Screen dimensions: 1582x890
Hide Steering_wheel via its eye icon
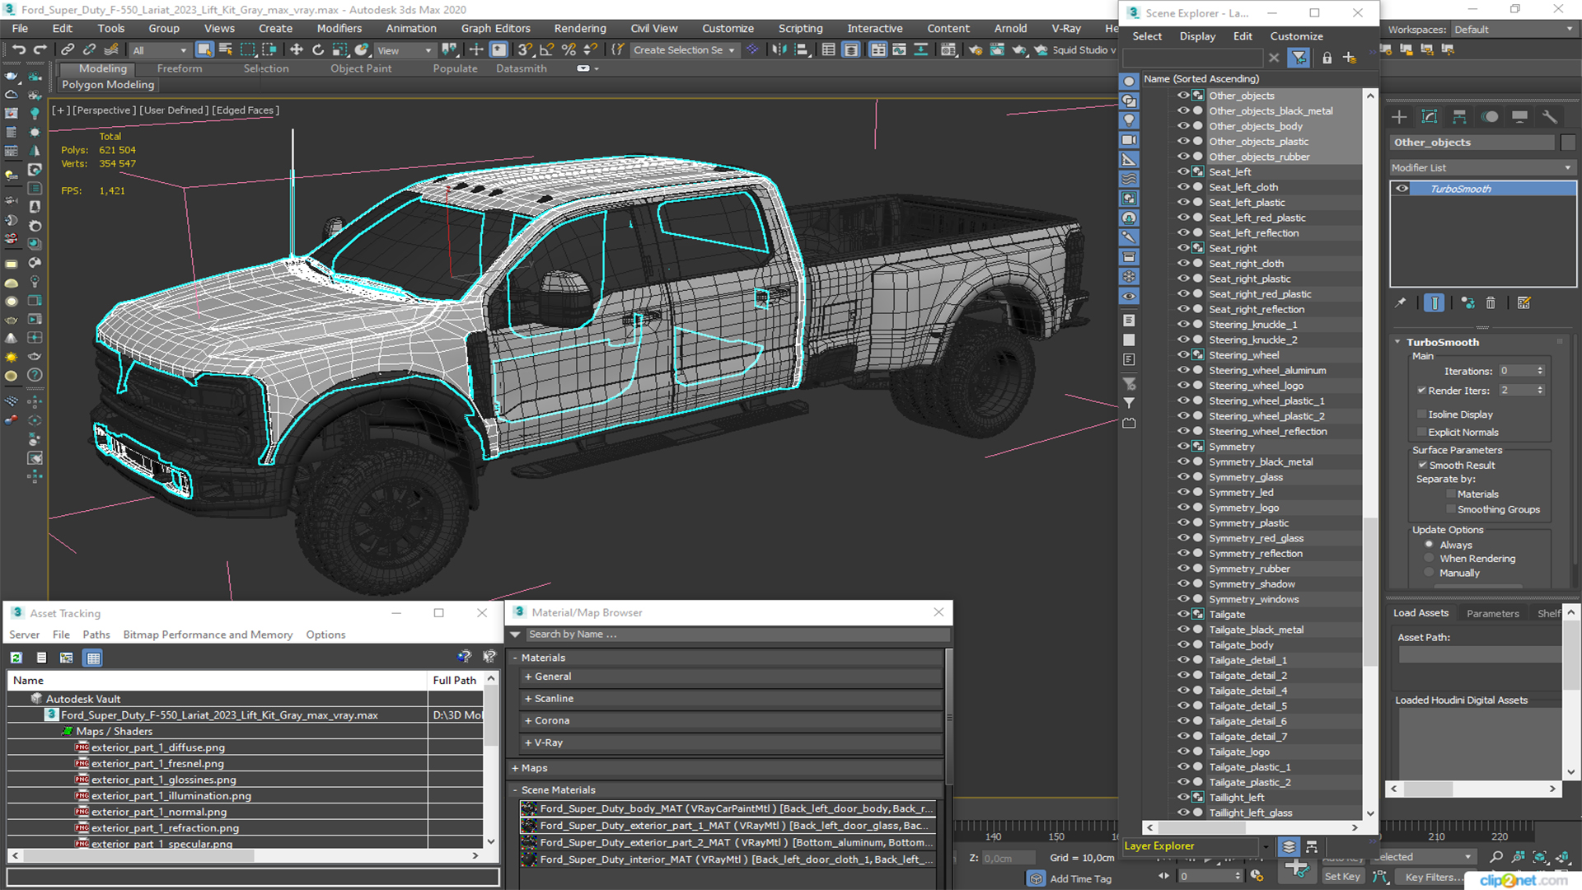1183,355
